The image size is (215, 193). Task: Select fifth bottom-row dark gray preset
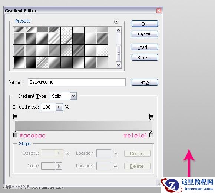pyautogui.click(x=66, y=63)
